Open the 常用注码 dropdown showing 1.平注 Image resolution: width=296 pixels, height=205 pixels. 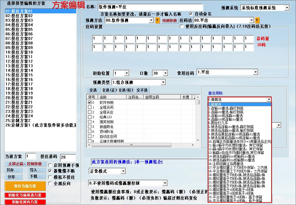pyautogui.click(x=255, y=72)
